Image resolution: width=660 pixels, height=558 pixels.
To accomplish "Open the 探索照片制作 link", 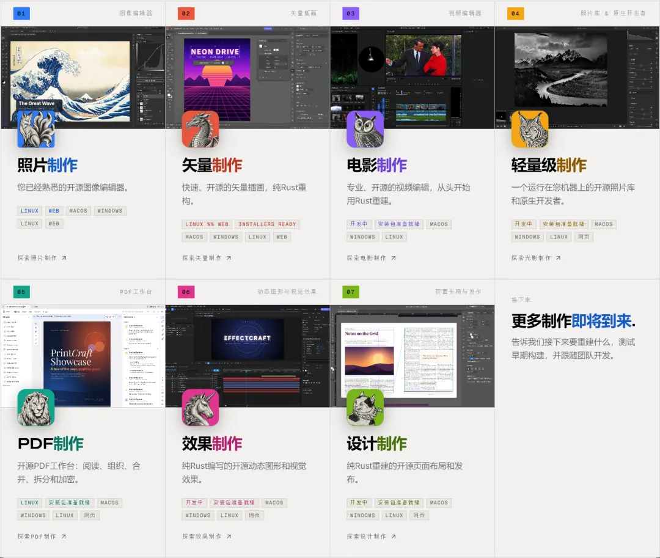I will pos(42,258).
